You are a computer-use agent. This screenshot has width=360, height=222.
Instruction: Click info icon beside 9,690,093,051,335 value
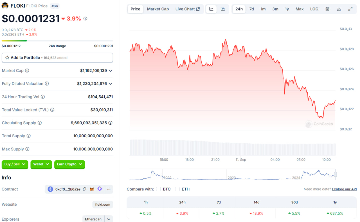point(111,123)
